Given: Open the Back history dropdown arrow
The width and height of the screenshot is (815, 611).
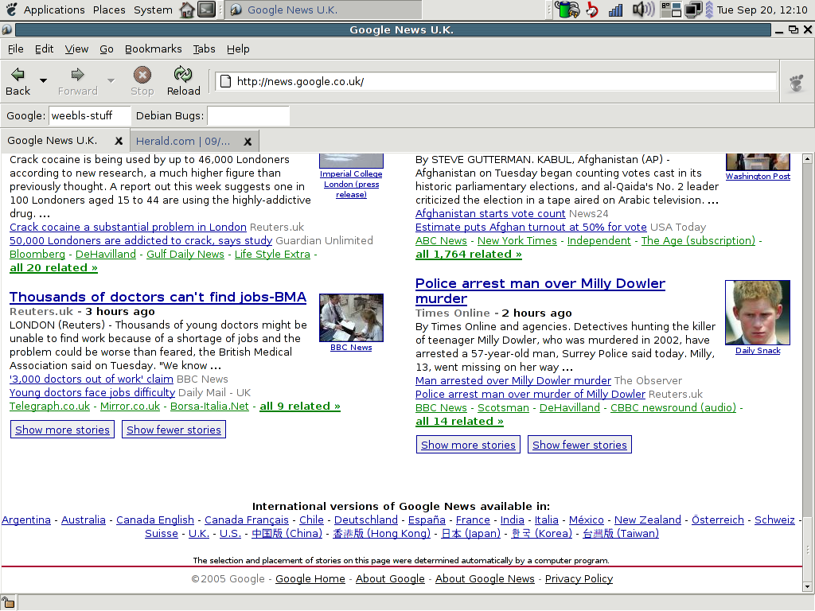Looking at the screenshot, I should pos(44,80).
